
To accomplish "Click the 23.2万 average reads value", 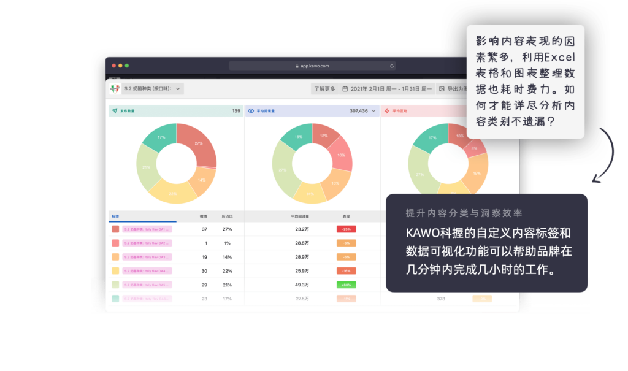I will point(302,229).
